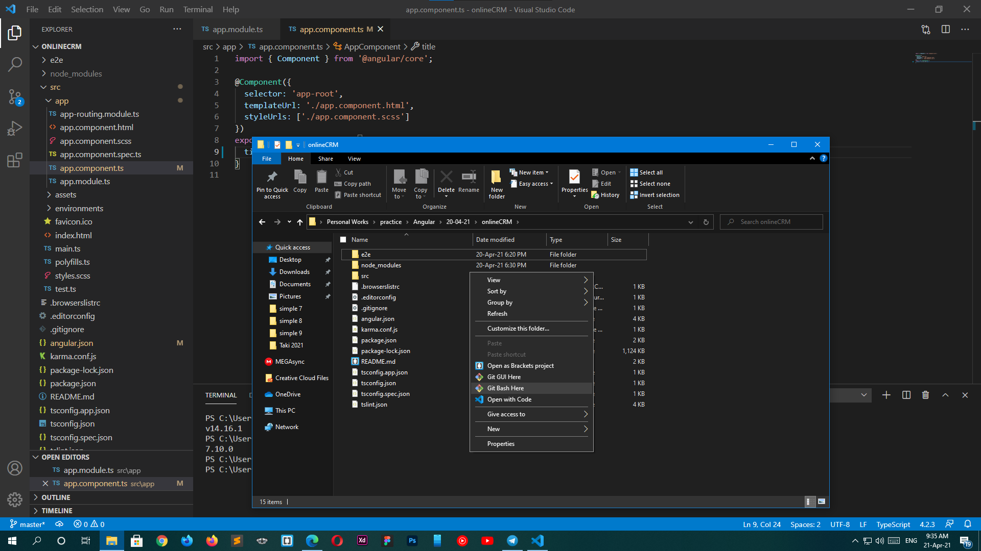Open the Source Control view in VS Code
The image size is (981, 551).
tap(14, 97)
